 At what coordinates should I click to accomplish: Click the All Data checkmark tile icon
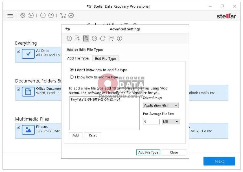(x=28, y=54)
